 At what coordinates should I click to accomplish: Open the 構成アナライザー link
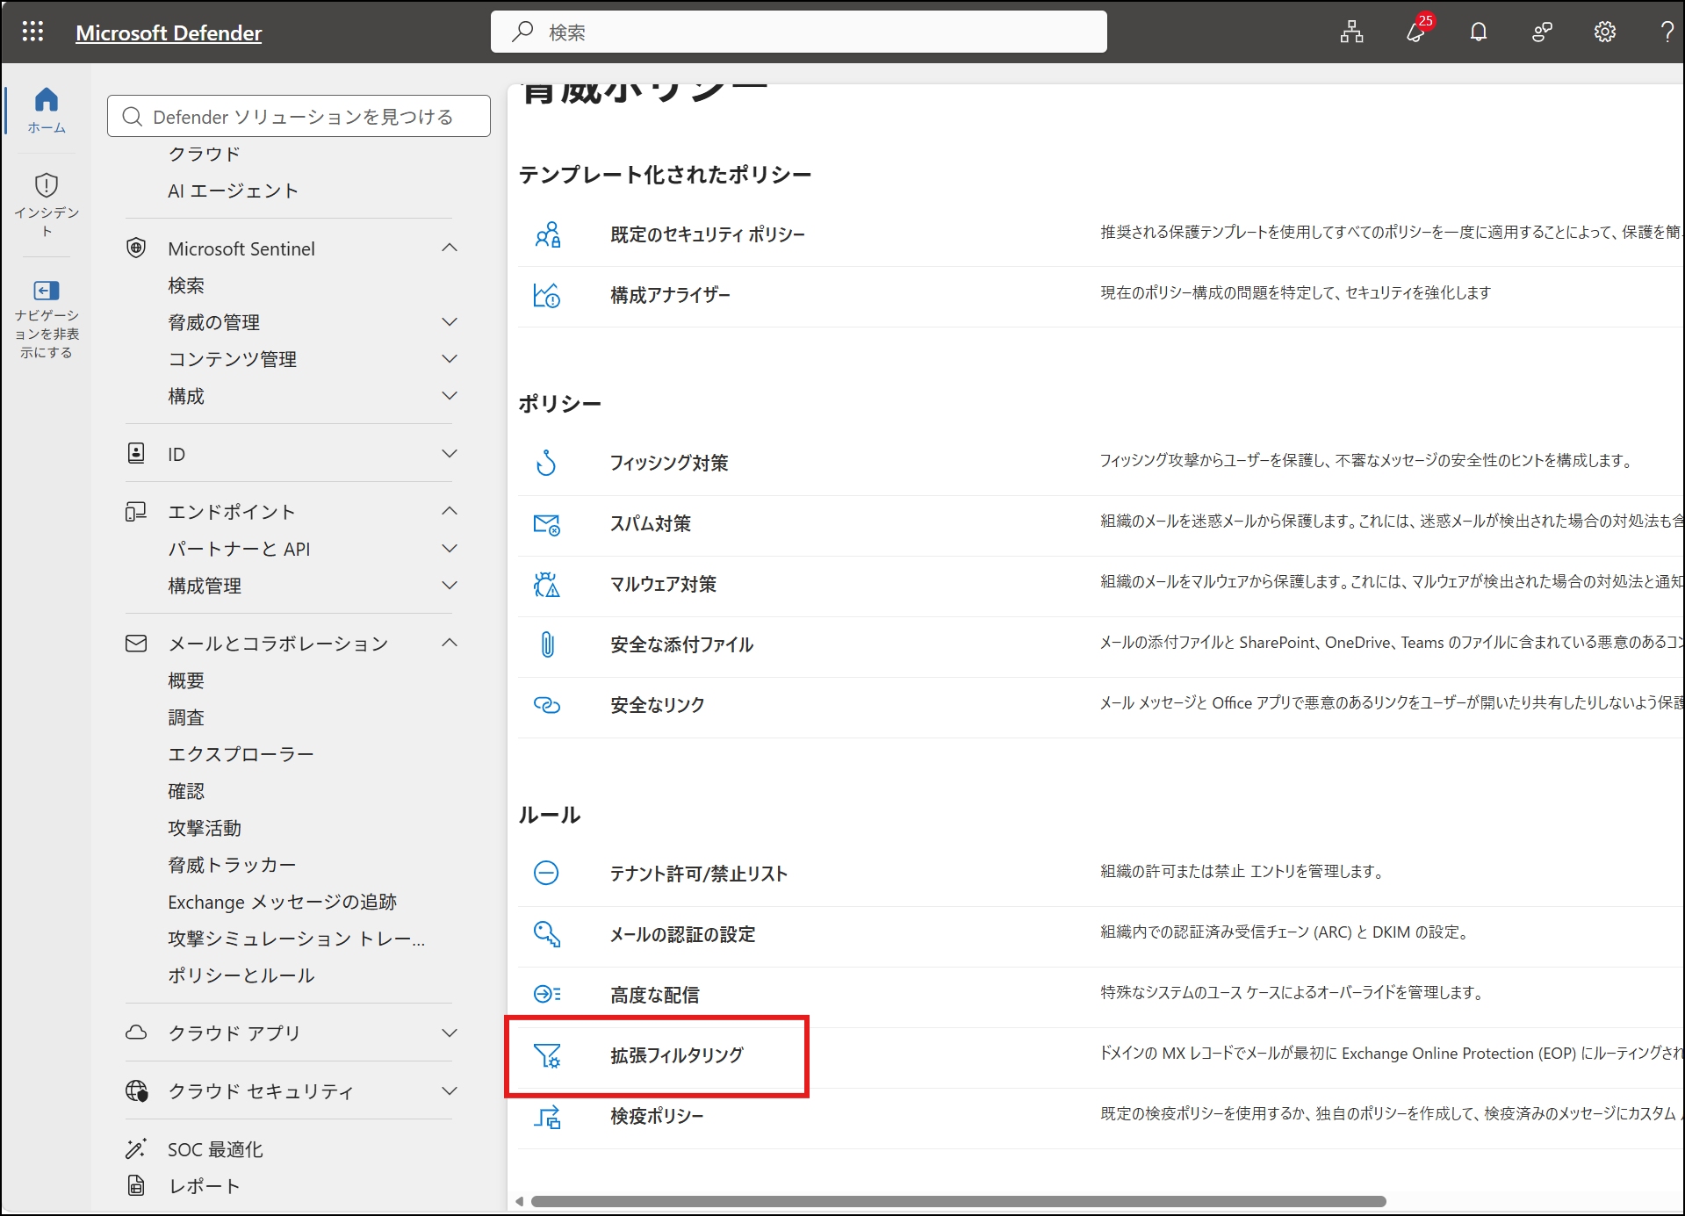coord(670,295)
